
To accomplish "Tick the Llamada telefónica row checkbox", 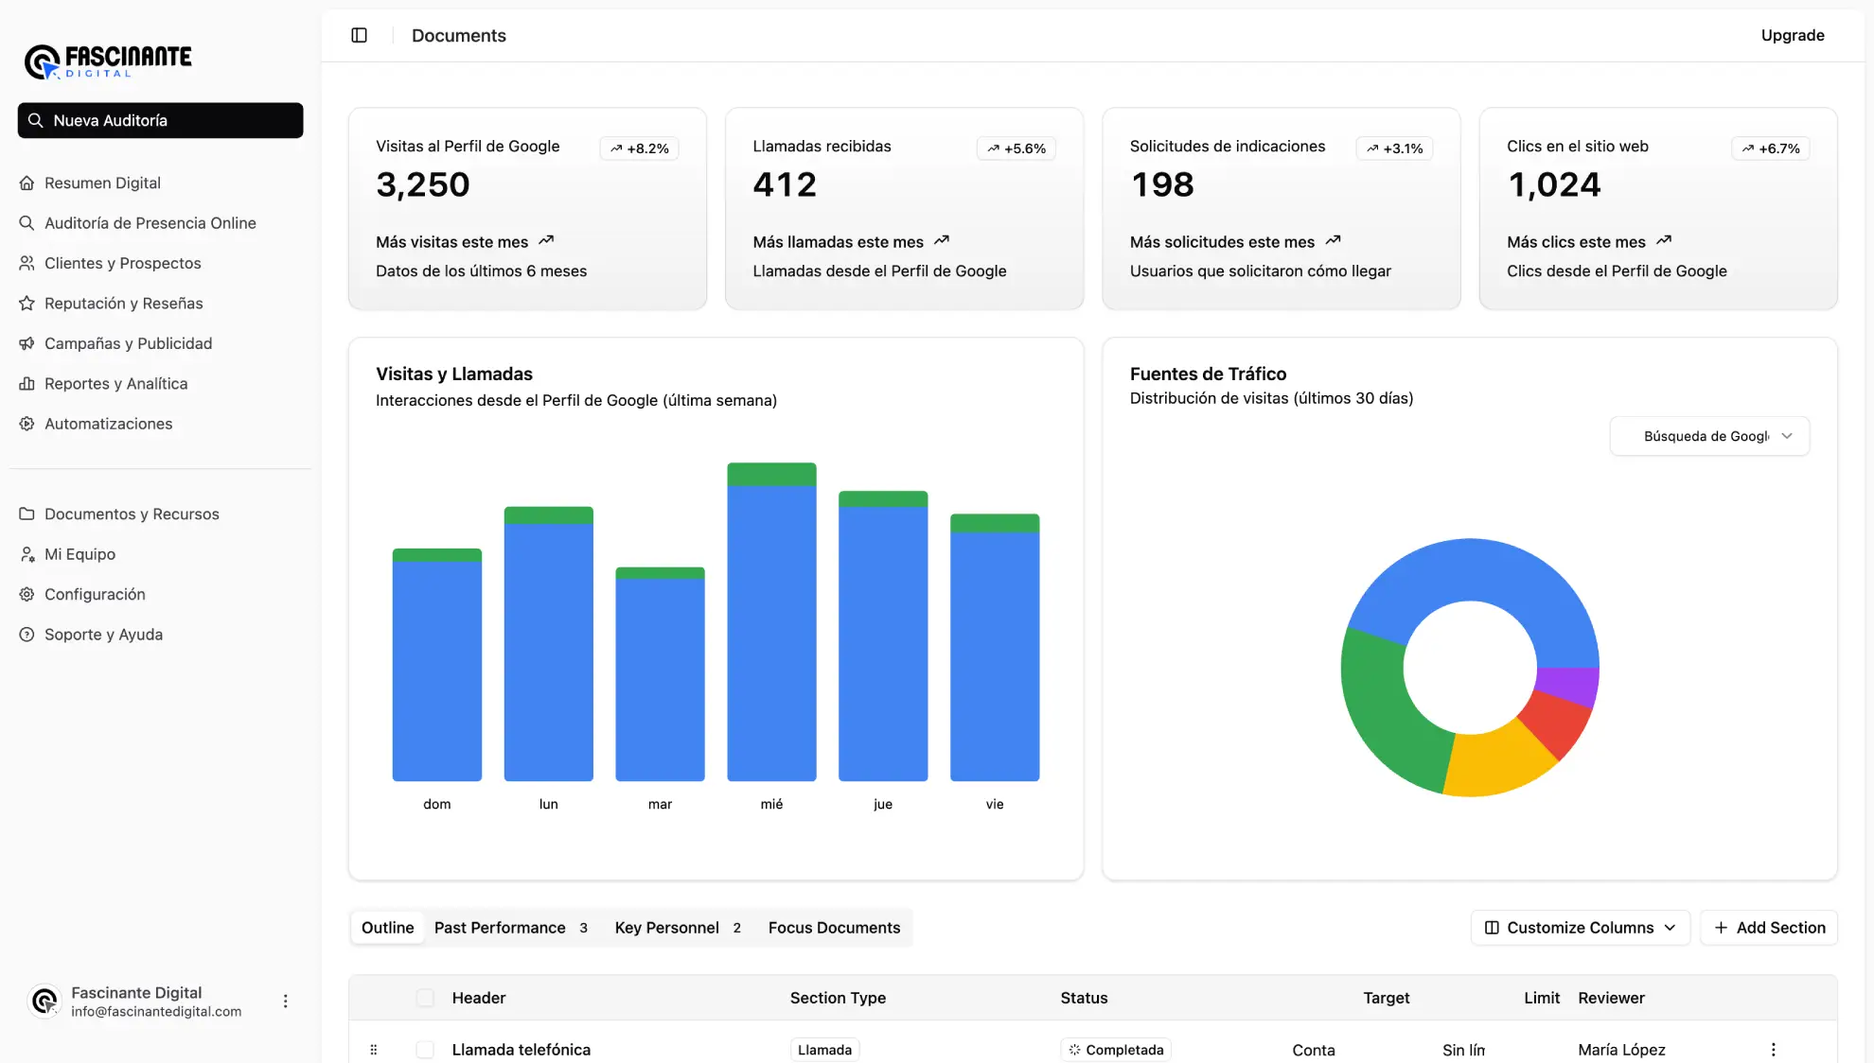I will point(425,1050).
